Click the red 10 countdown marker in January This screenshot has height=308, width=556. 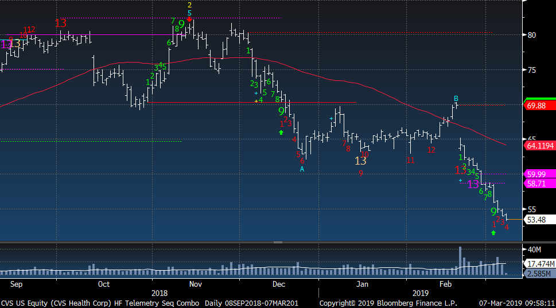tap(364, 154)
